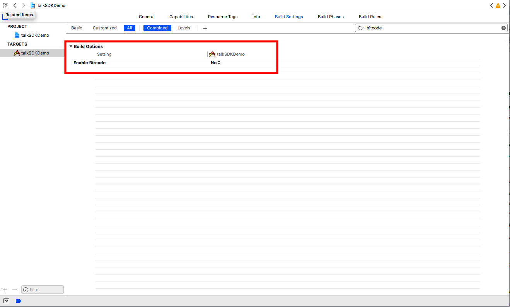Jump to next issue with right arrow
Image resolution: width=510 pixels, height=307 pixels.
pyautogui.click(x=505, y=5)
